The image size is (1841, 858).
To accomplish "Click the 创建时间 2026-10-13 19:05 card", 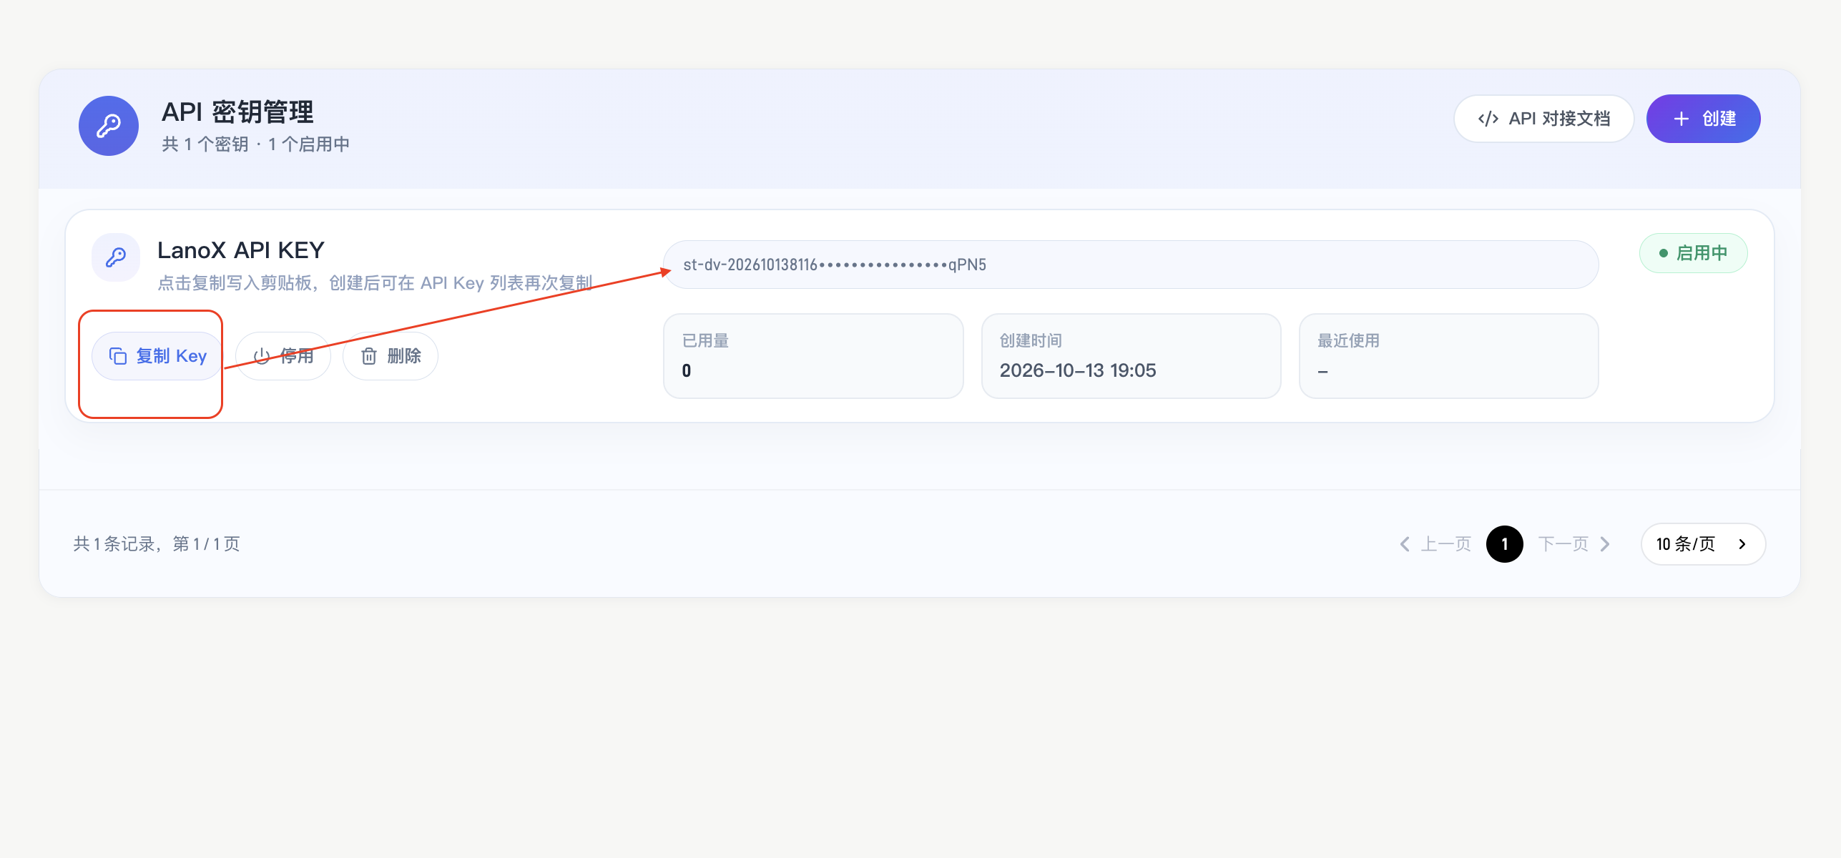I will click(1131, 356).
